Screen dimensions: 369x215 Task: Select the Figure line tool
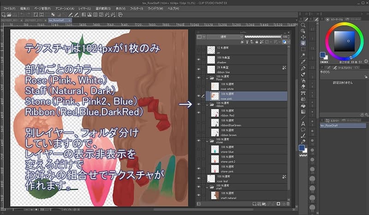[x=303, y=118]
